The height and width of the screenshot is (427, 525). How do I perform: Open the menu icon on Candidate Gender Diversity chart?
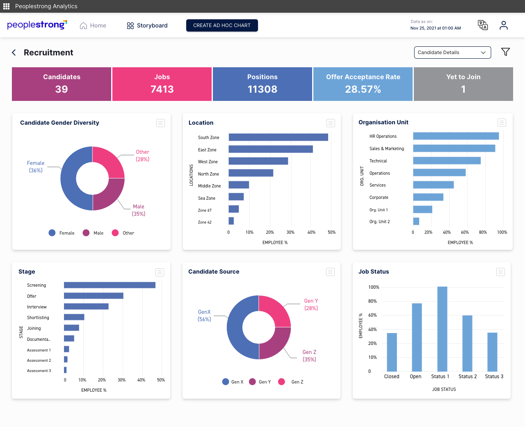pos(160,123)
